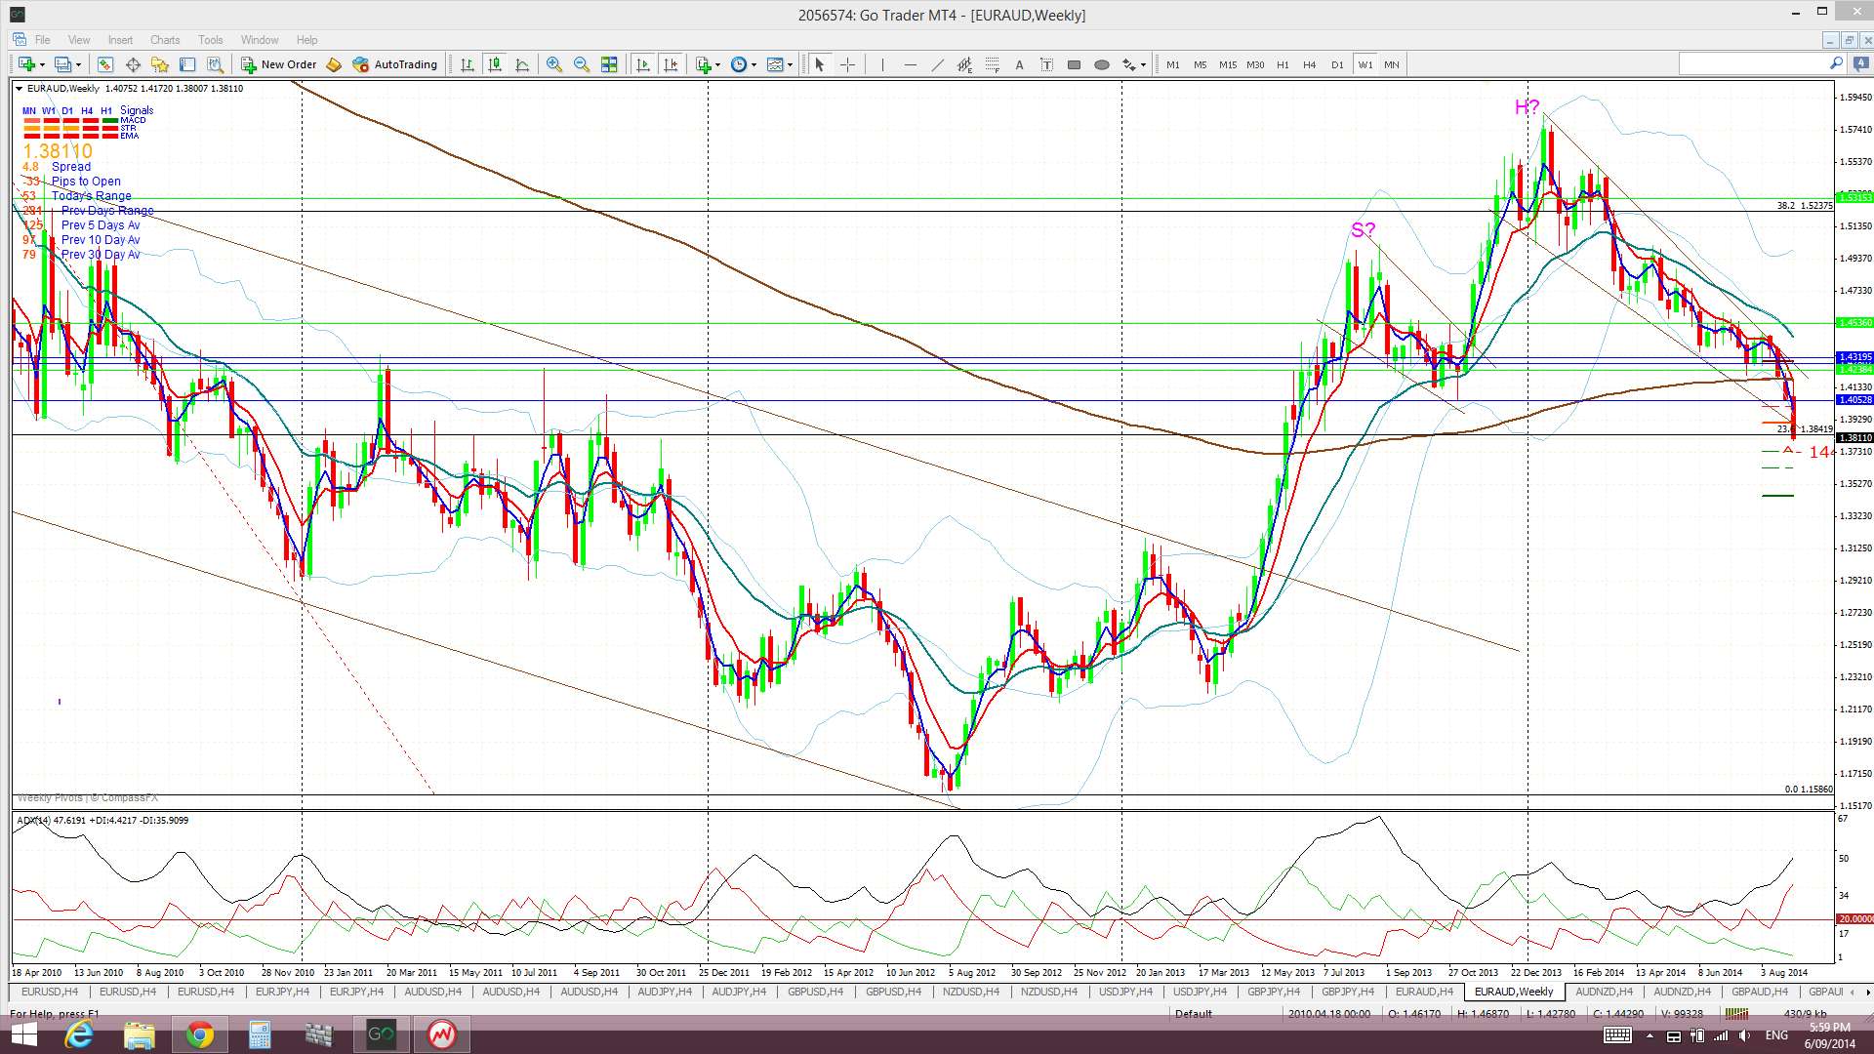Open the Charts menu
The height and width of the screenshot is (1054, 1874).
coord(165,40)
